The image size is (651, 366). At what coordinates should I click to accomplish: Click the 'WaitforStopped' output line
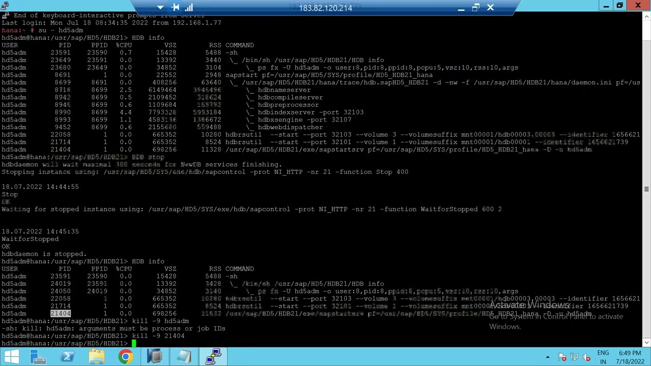pyautogui.click(x=30, y=239)
